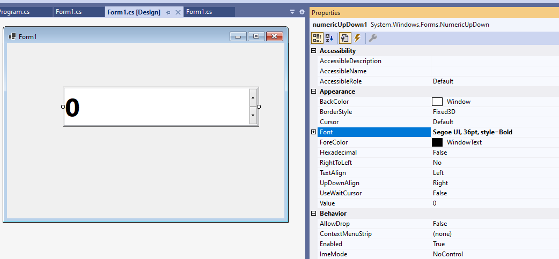Viewport: 559px width, 259px height.
Task: Collapse the Accessibility category
Action: point(314,50)
